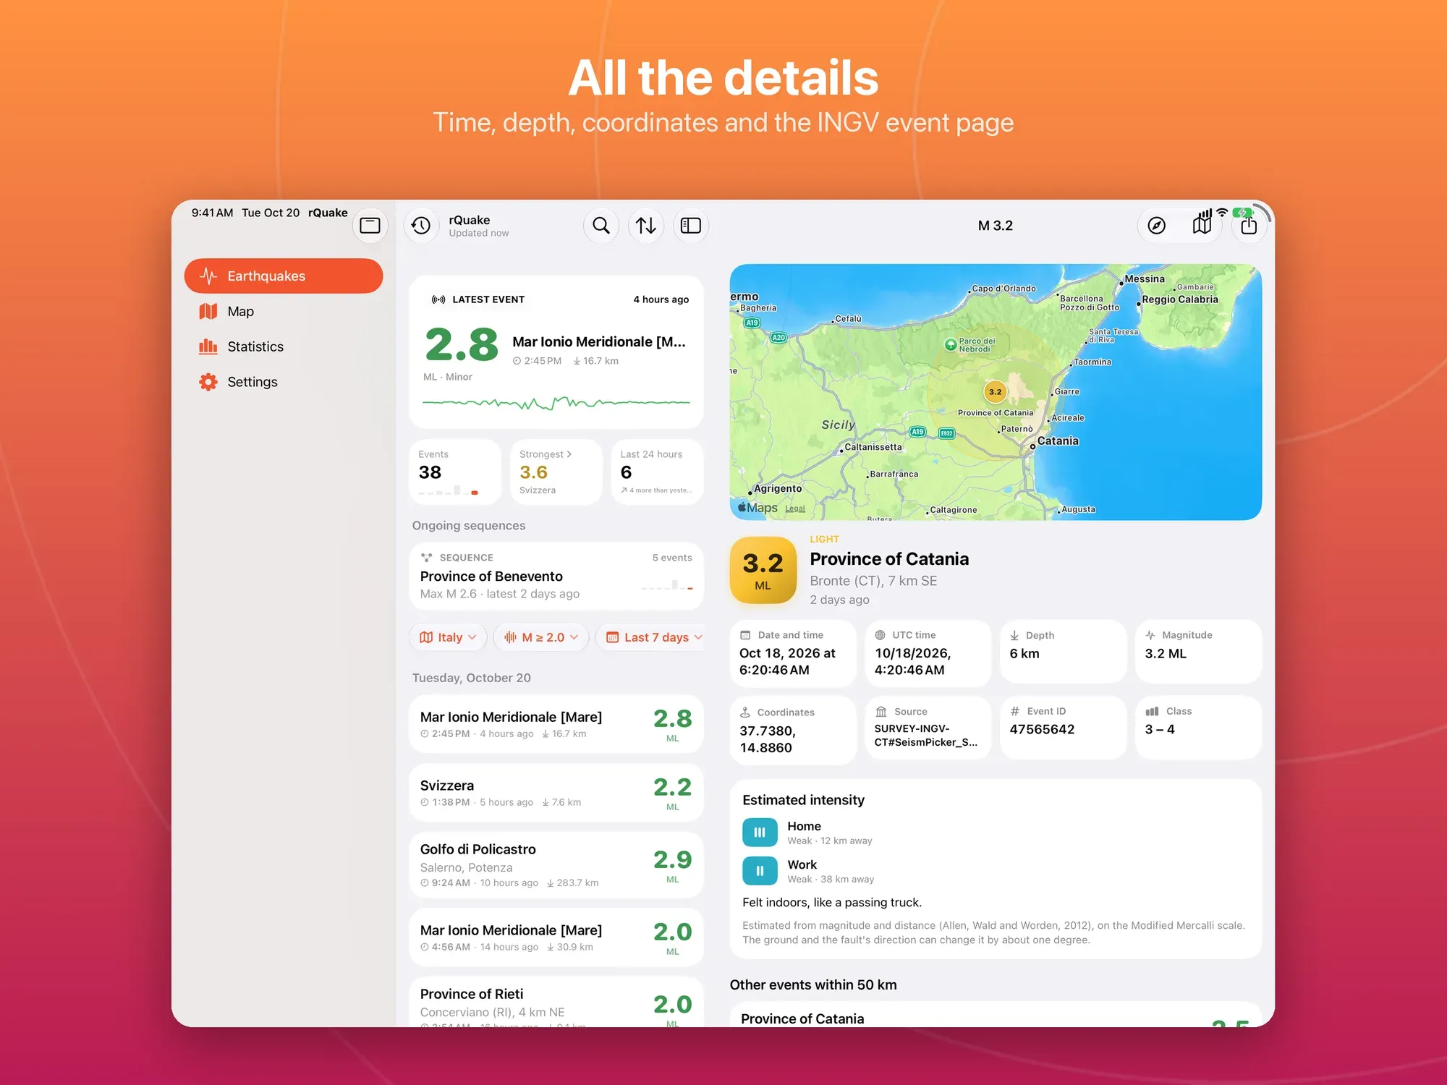Click the yellow 3.2 ML magnitude badge
The image size is (1447, 1085).
(x=763, y=570)
